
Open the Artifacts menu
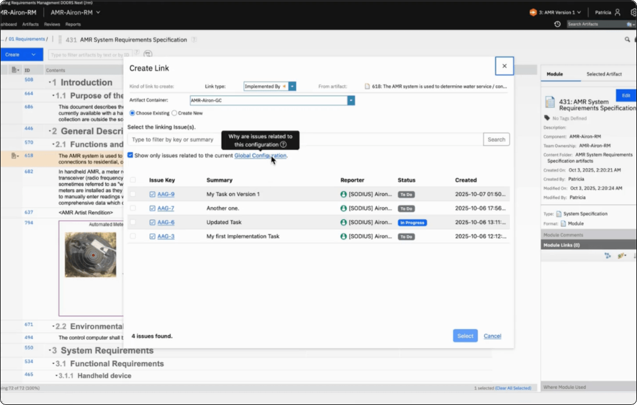[31, 24]
